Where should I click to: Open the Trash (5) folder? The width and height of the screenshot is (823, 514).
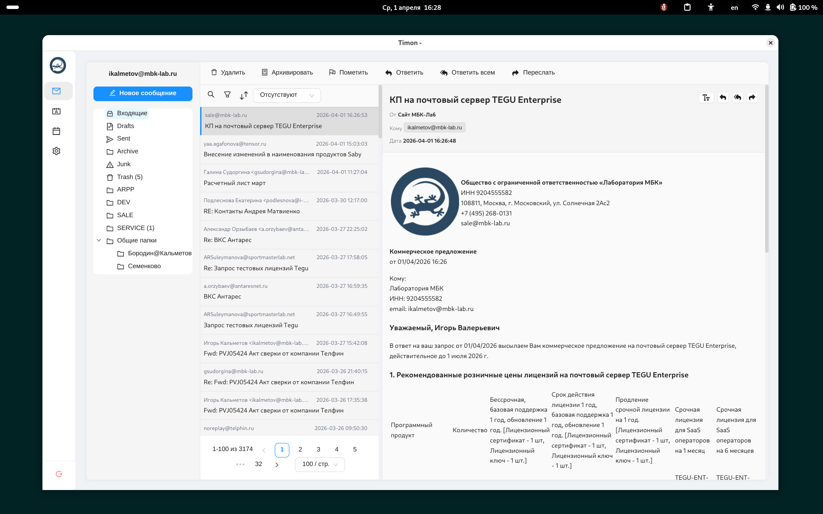point(129,177)
